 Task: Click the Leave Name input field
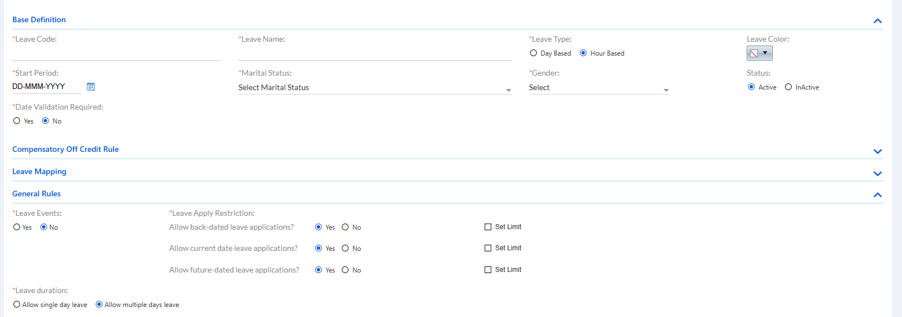pos(375,53)
